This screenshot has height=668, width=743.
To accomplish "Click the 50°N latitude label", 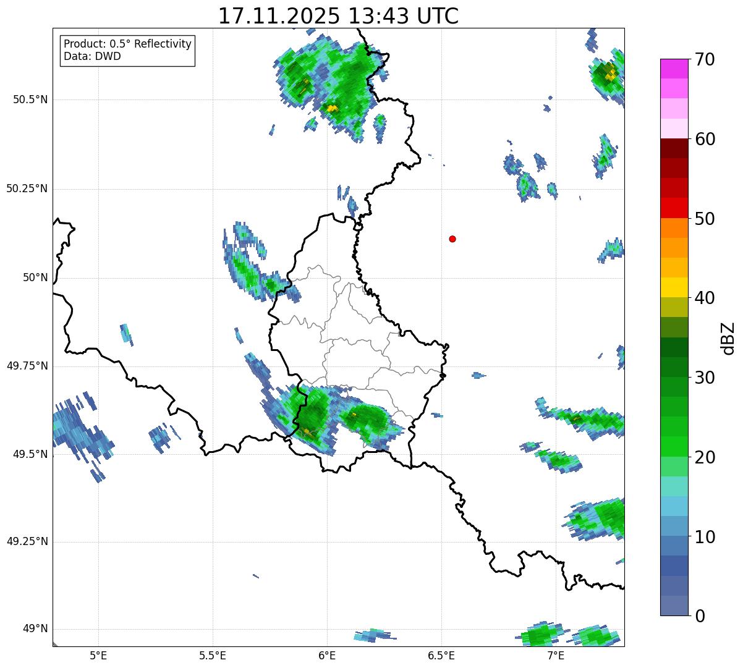I will [x=35, y=277].
